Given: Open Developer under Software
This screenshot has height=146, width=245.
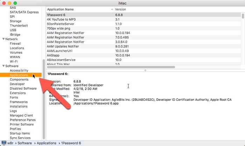Looking at the screenshot, I should coord(17,84).
